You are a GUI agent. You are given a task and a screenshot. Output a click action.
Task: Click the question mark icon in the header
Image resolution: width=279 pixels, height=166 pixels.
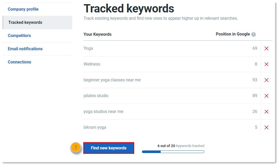254,34
